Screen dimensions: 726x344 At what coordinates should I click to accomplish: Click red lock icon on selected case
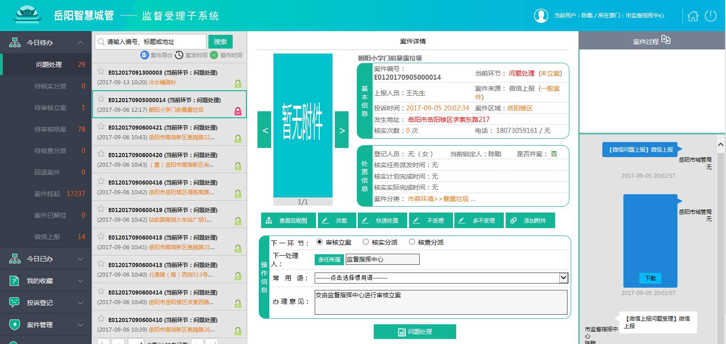click(238, 111)
